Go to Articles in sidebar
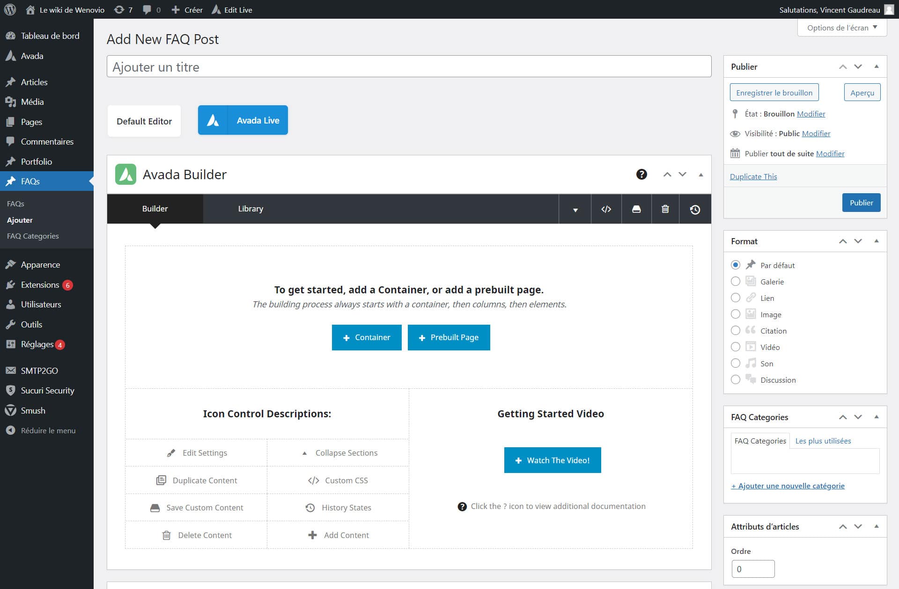Image resolution: width=899 pixels, height=589 pixels. click(x=47, y=82)
